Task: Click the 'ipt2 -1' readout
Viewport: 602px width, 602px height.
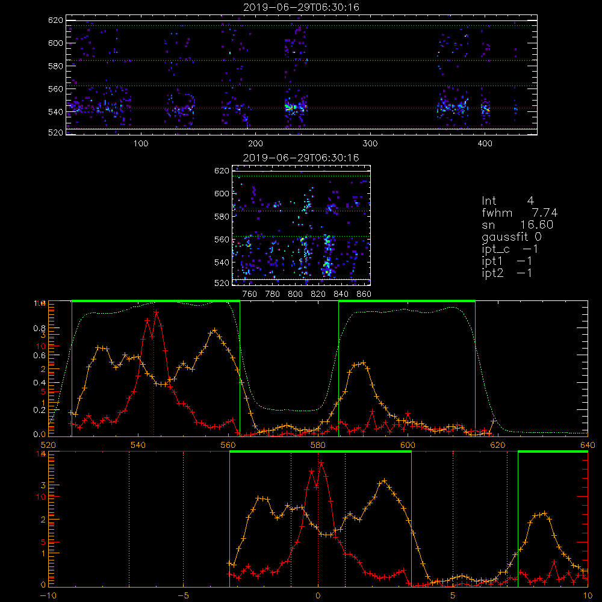Action: point(507,273)
